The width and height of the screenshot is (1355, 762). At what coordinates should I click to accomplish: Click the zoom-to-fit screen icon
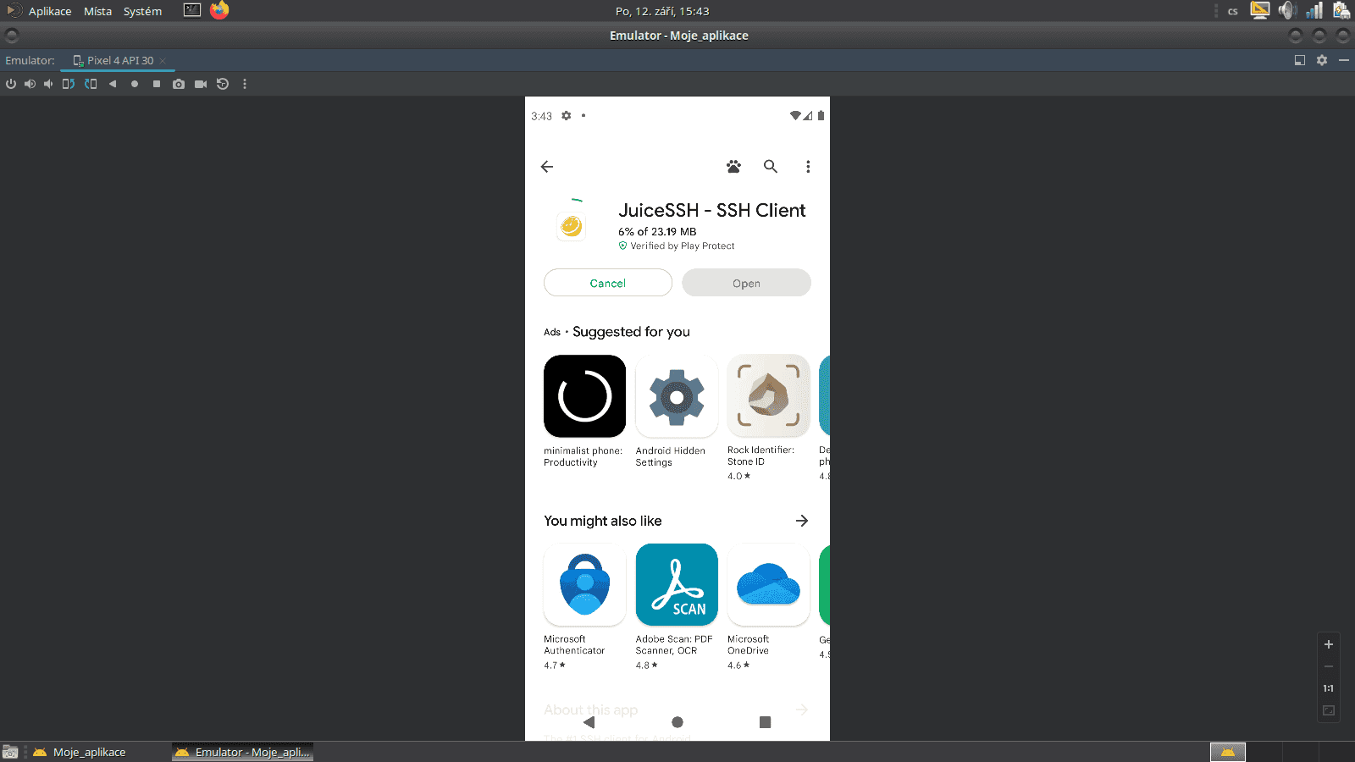pyautogui.click(x=1329, y=710)
